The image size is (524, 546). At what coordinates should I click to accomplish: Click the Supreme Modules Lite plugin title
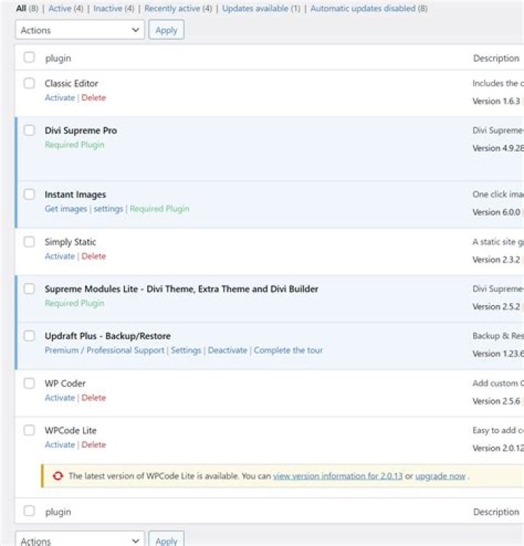pyautogui.click(x=181, y=289)
